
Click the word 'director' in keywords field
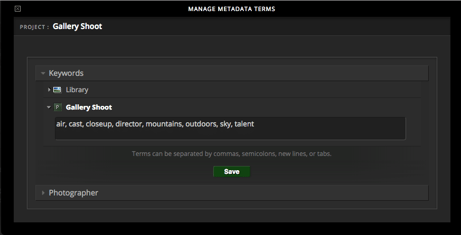(128, 124)
